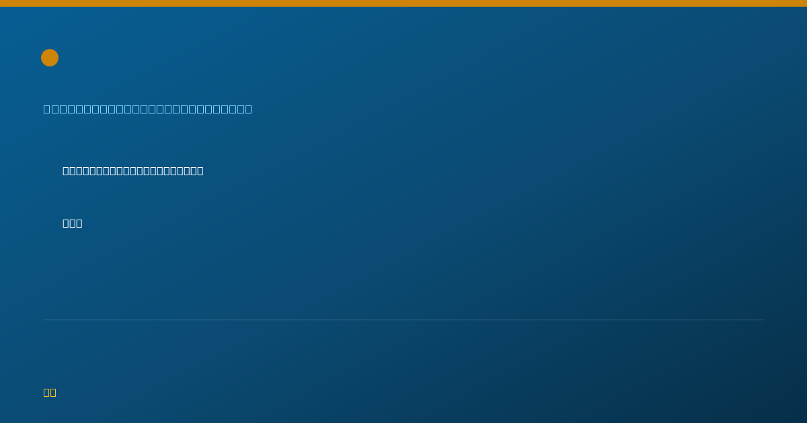Select the short three-character white text
The width and height of the screenshot is (807, 423).
click(73, 223)
